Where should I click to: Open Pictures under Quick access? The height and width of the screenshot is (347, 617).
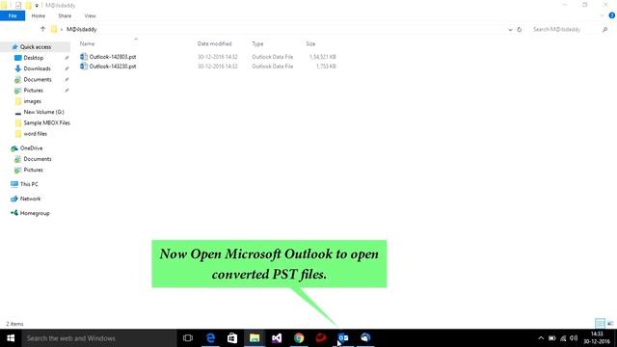pyautogui.click(x=33, y=91)
